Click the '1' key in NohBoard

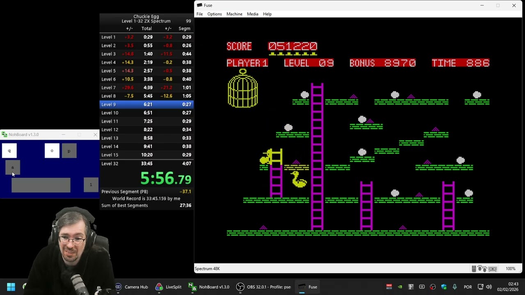[x=91, y=185]
